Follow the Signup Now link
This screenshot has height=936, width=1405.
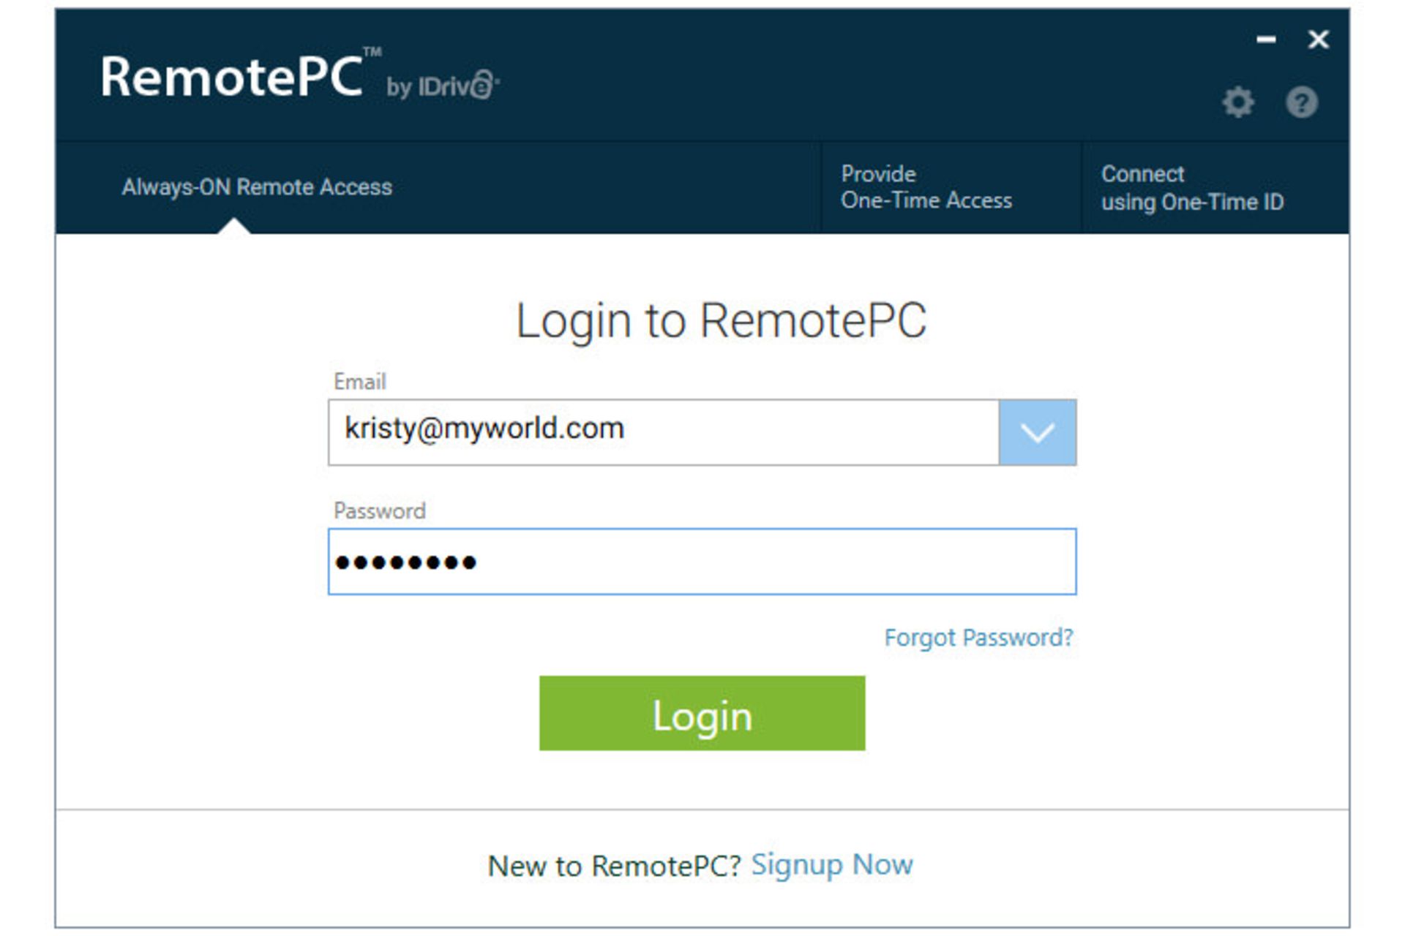click(x=832, y=865)
